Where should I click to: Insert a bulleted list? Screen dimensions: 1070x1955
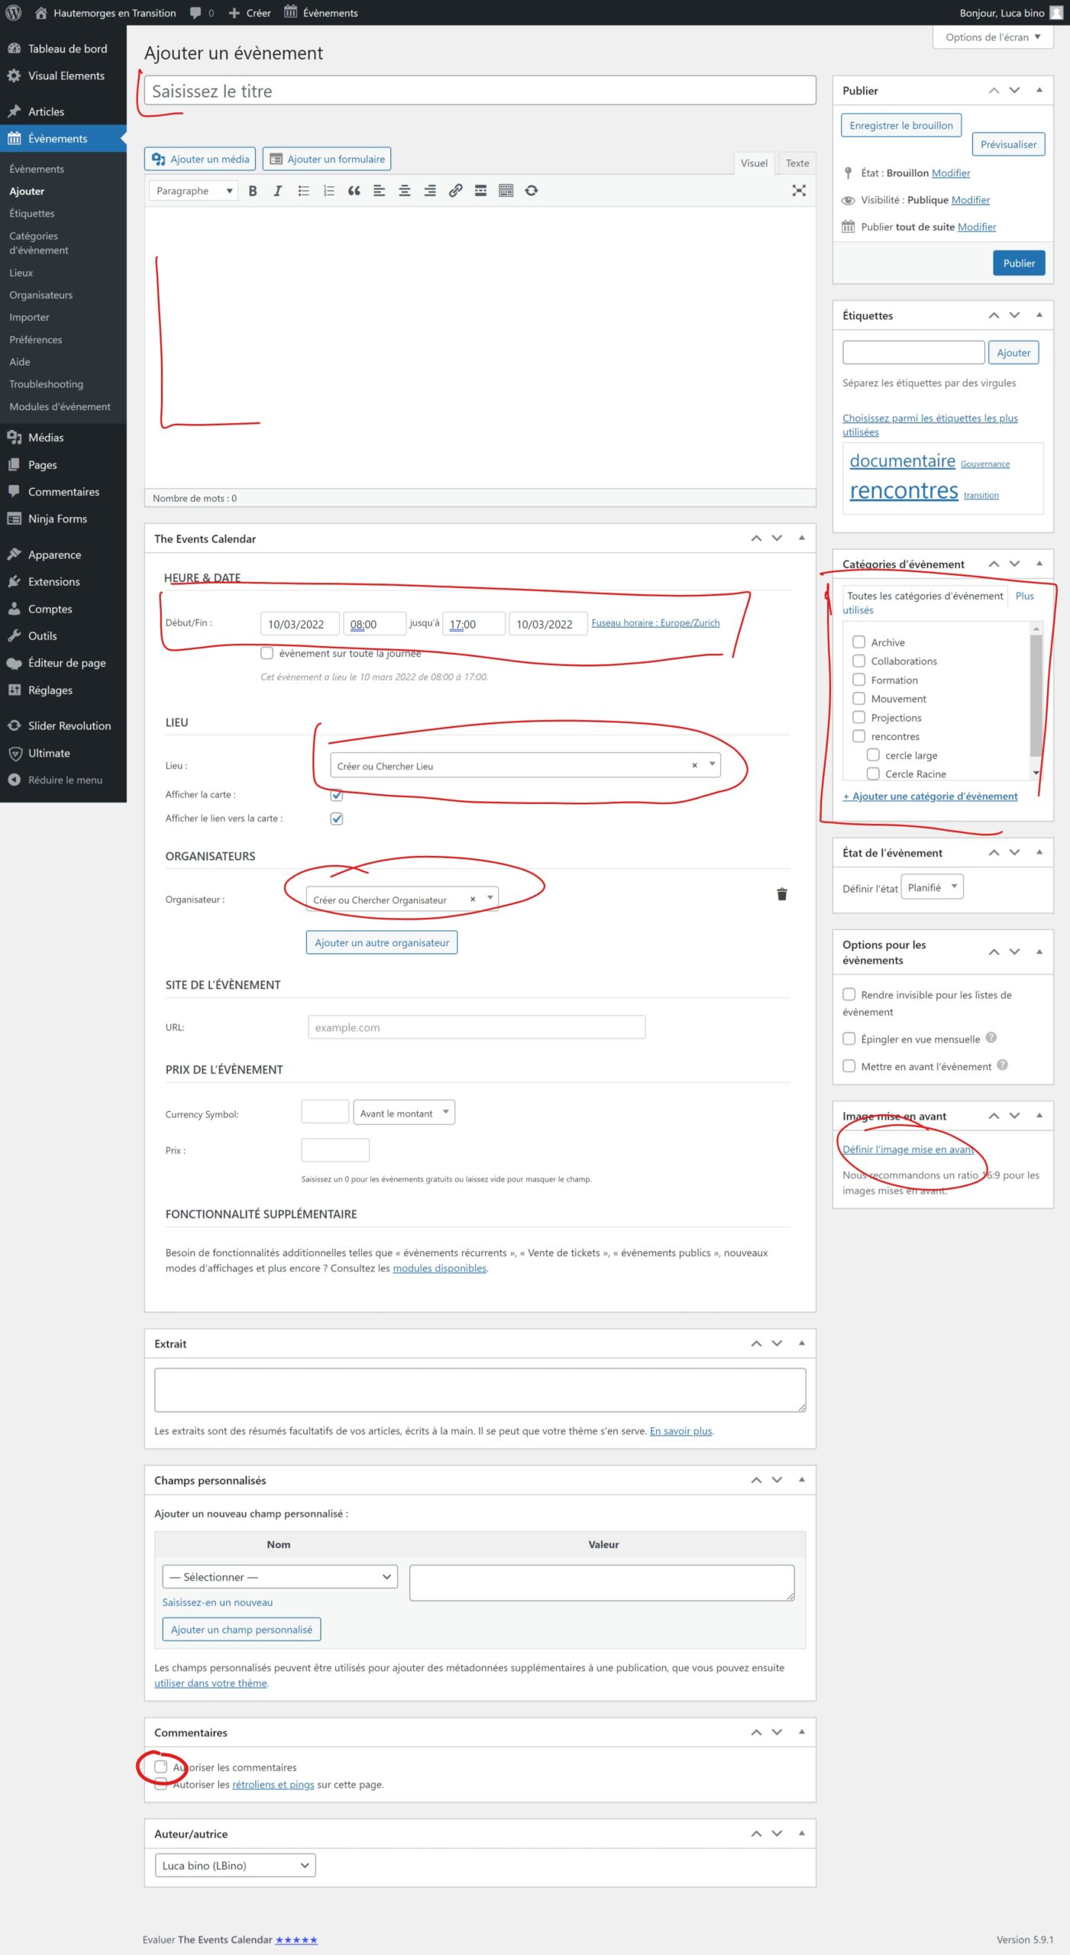[303, 191]
